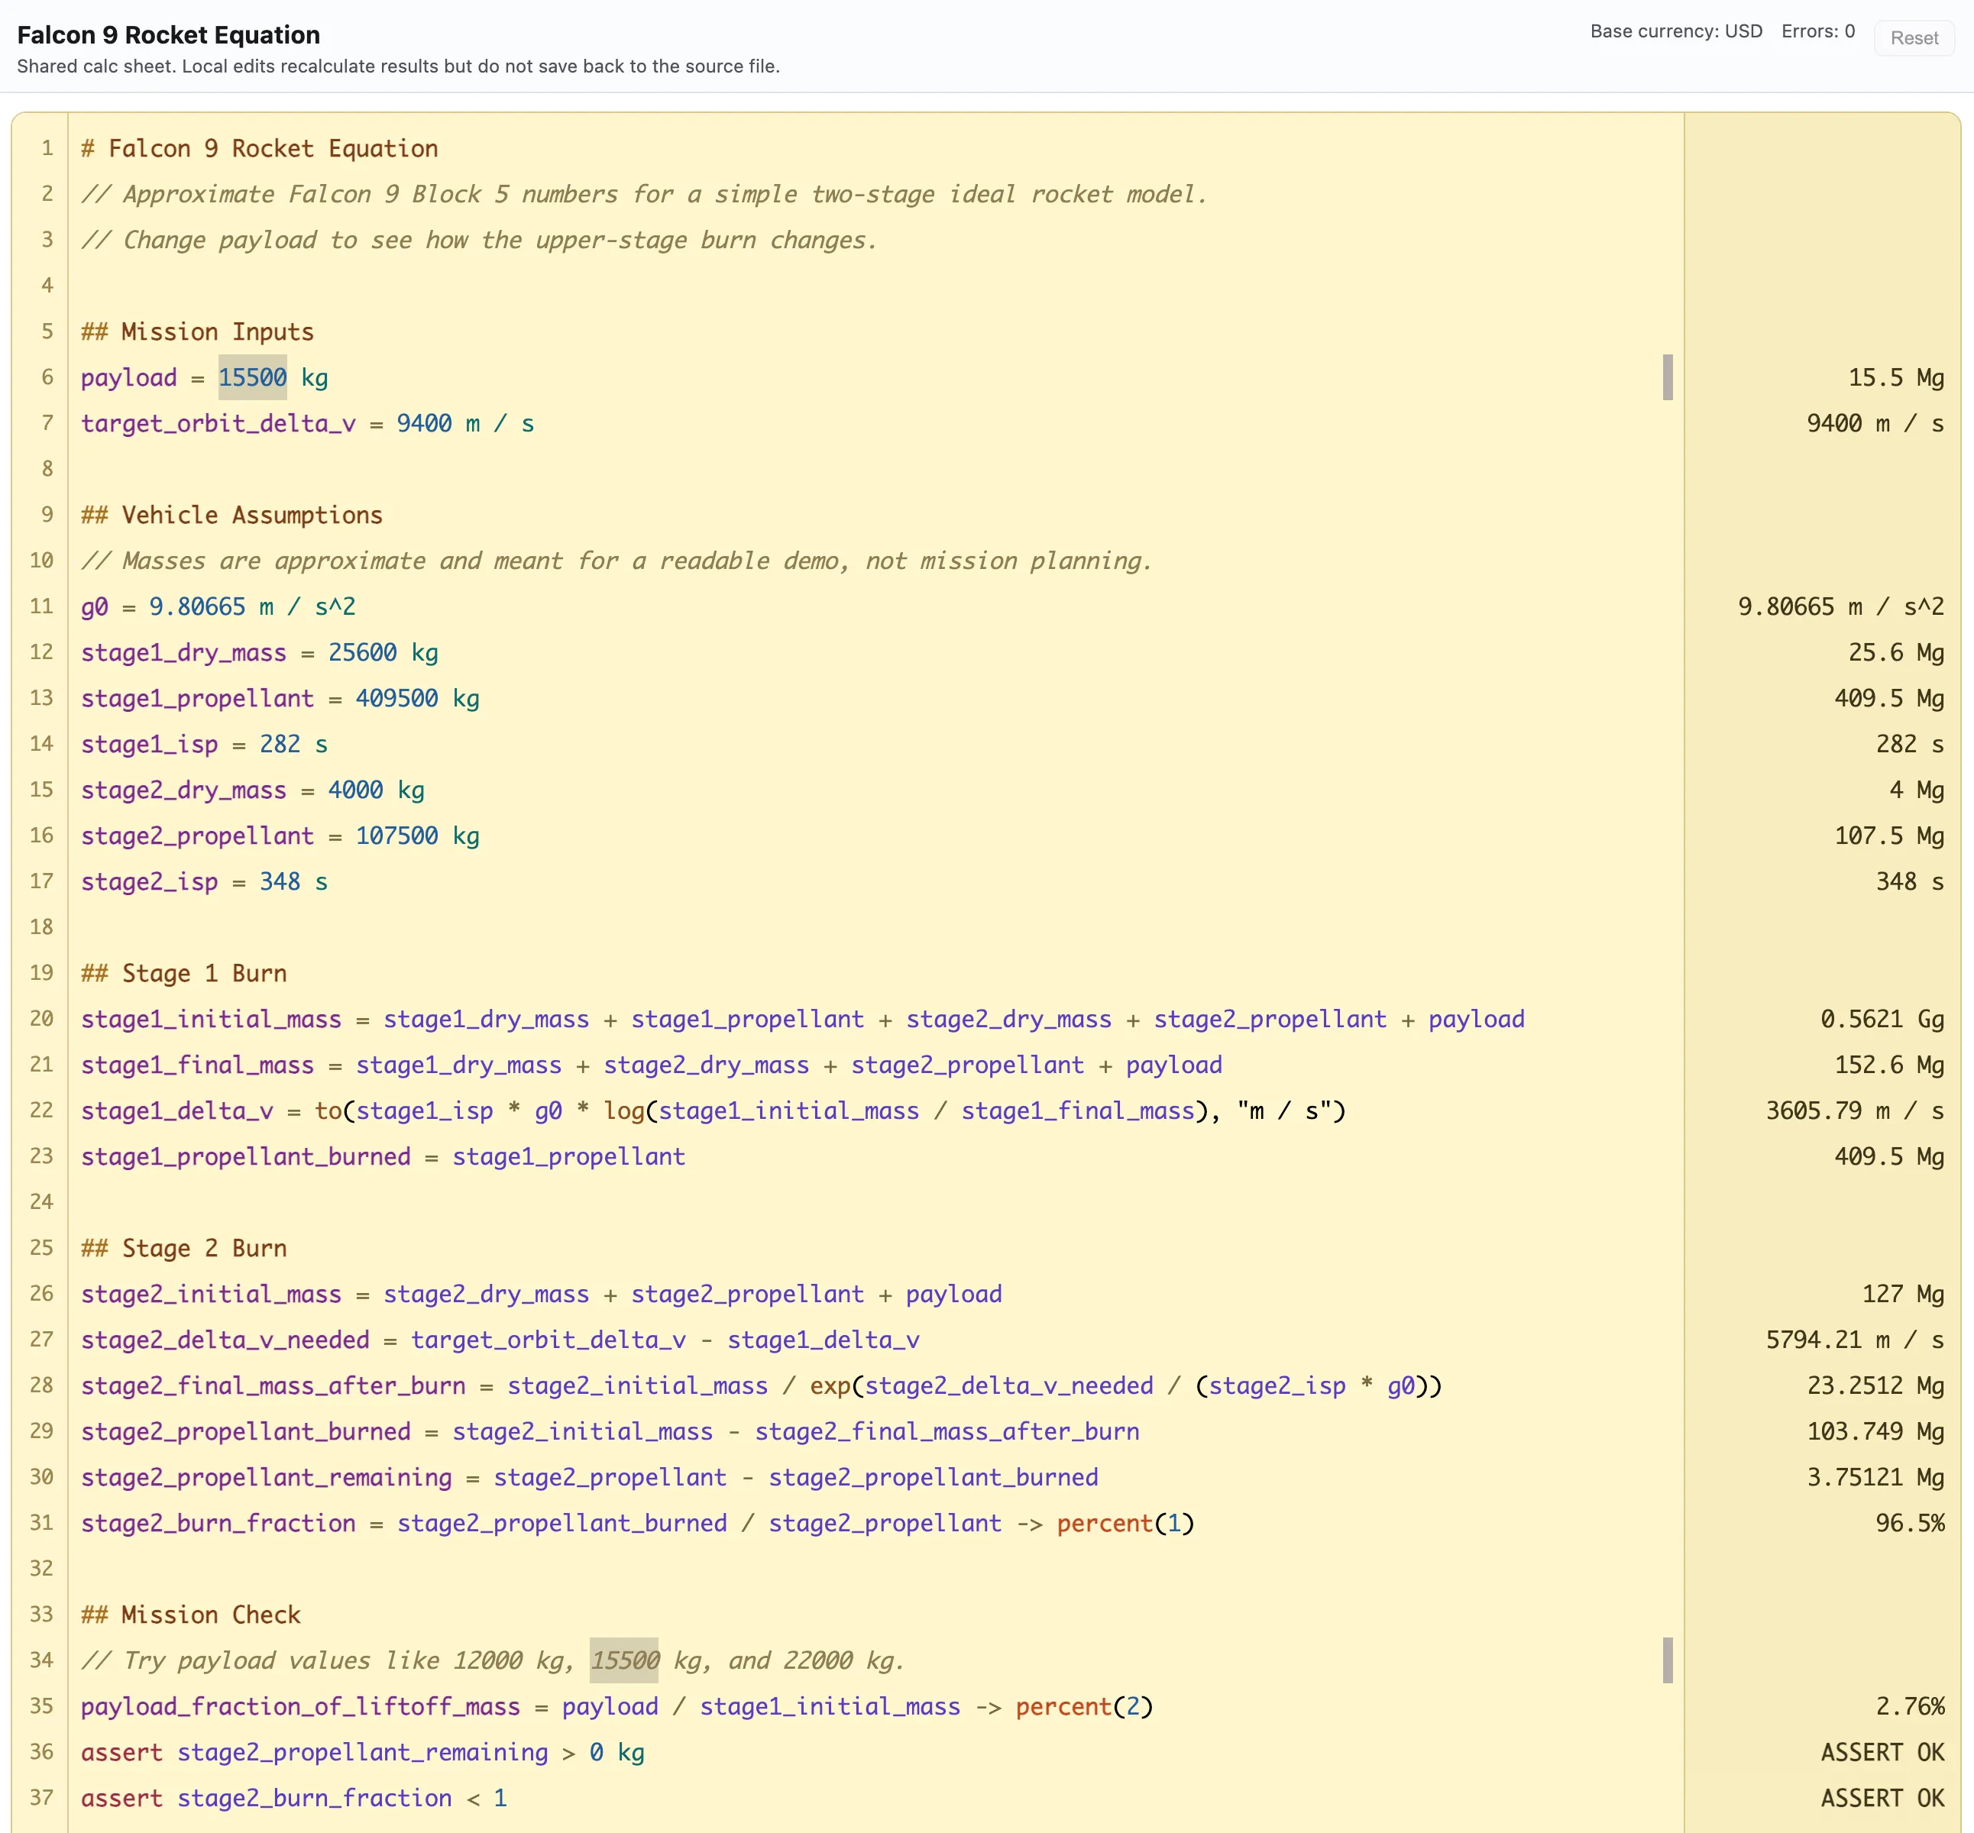
Task: Click the 'Falcon 9 Rocket Equation' page title
Action: point(169,34)
